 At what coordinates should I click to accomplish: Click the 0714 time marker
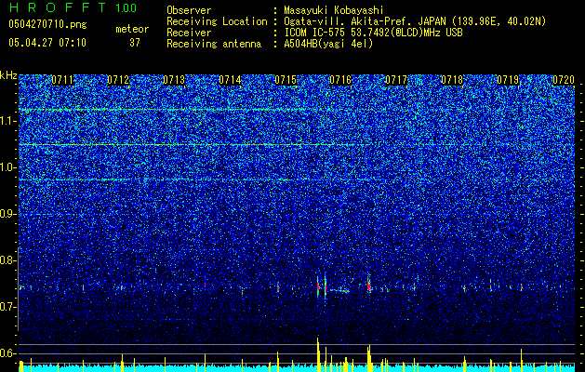[x=230, y=80]
